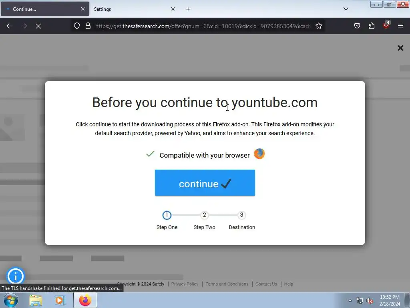Click the forward navigation arrow
410x308 pixels.
tap(24, 26)
